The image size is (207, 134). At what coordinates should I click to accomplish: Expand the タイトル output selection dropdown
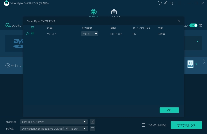(x=90, y=34)
